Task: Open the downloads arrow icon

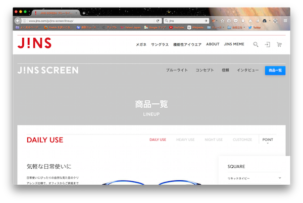Action: coord(243,21)
